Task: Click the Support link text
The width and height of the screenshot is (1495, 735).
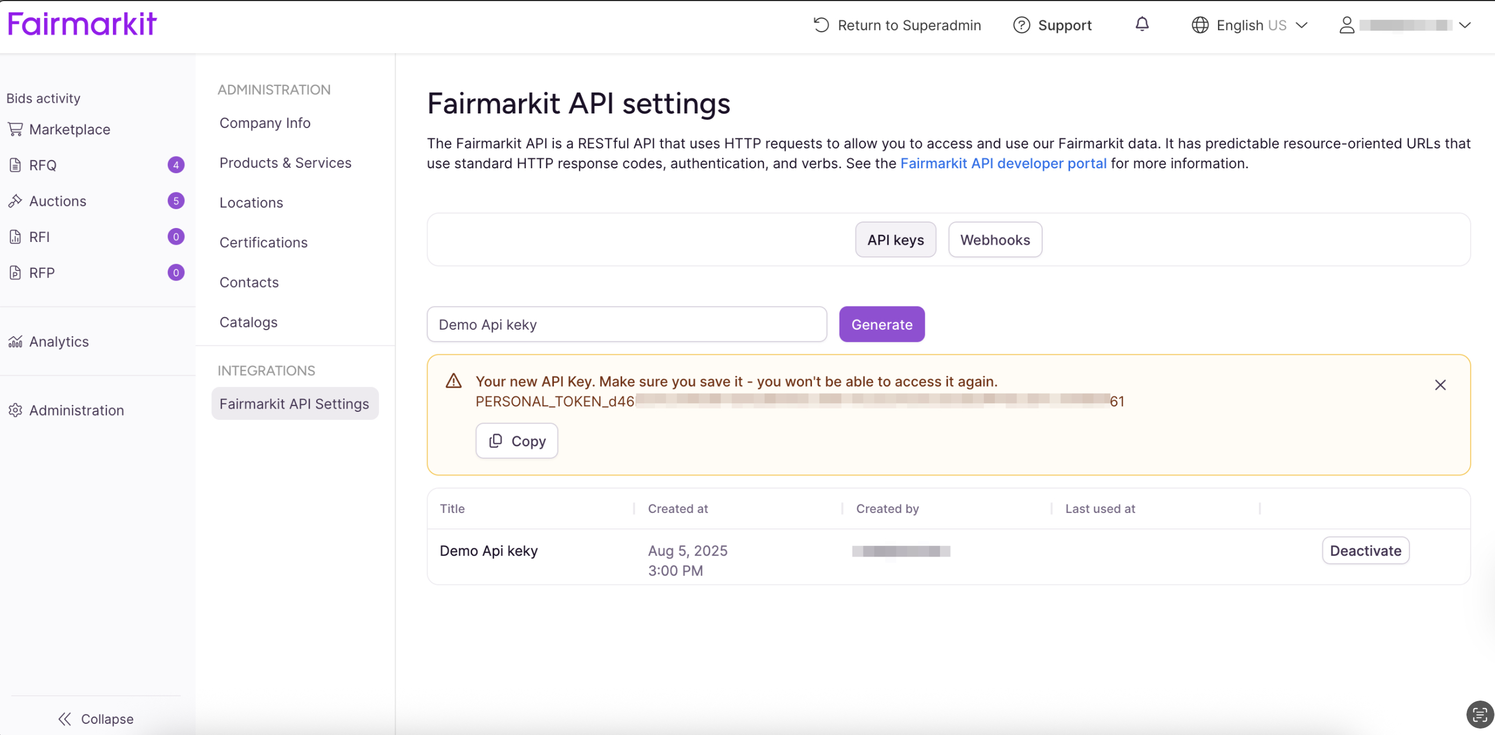Action: click(x=1064, y=25)
